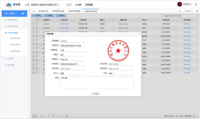Tick the checkbox of row 2 A123456
Screen dimensions: 200x119
tap(37, 28)
